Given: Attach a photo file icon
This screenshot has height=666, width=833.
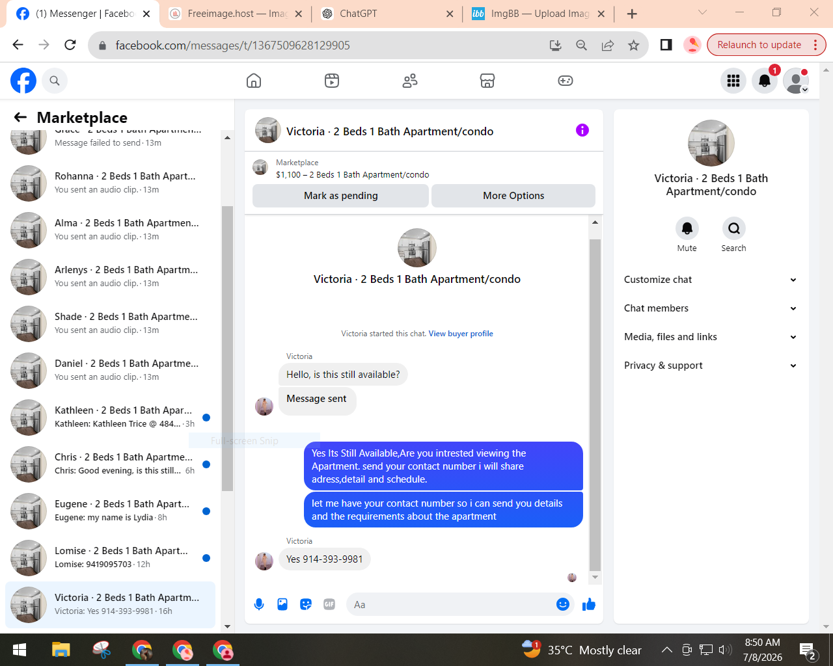Looking at the screenshot, I should (282, 604).
